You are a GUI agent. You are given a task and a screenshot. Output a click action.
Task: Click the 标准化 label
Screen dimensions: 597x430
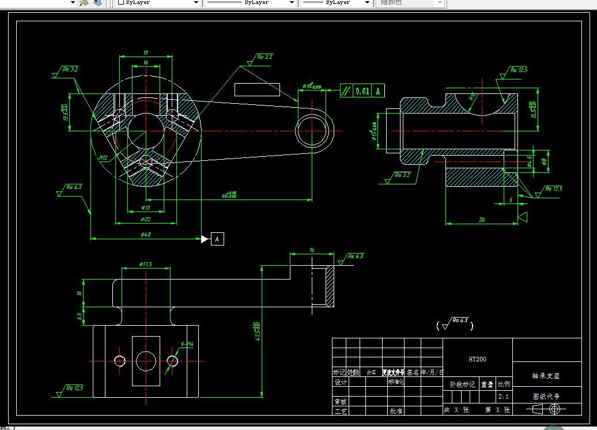pyautogui.click(x=396, y=381)
